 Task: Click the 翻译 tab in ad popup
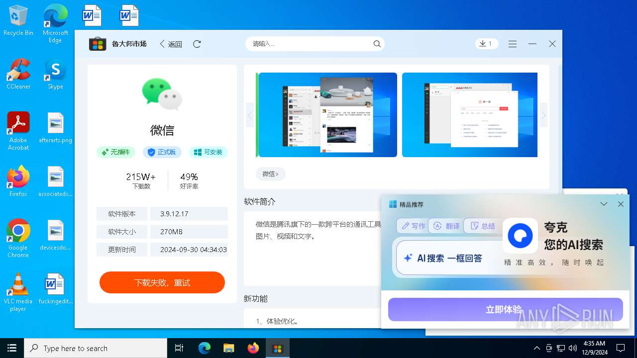[x=446, y=226]
